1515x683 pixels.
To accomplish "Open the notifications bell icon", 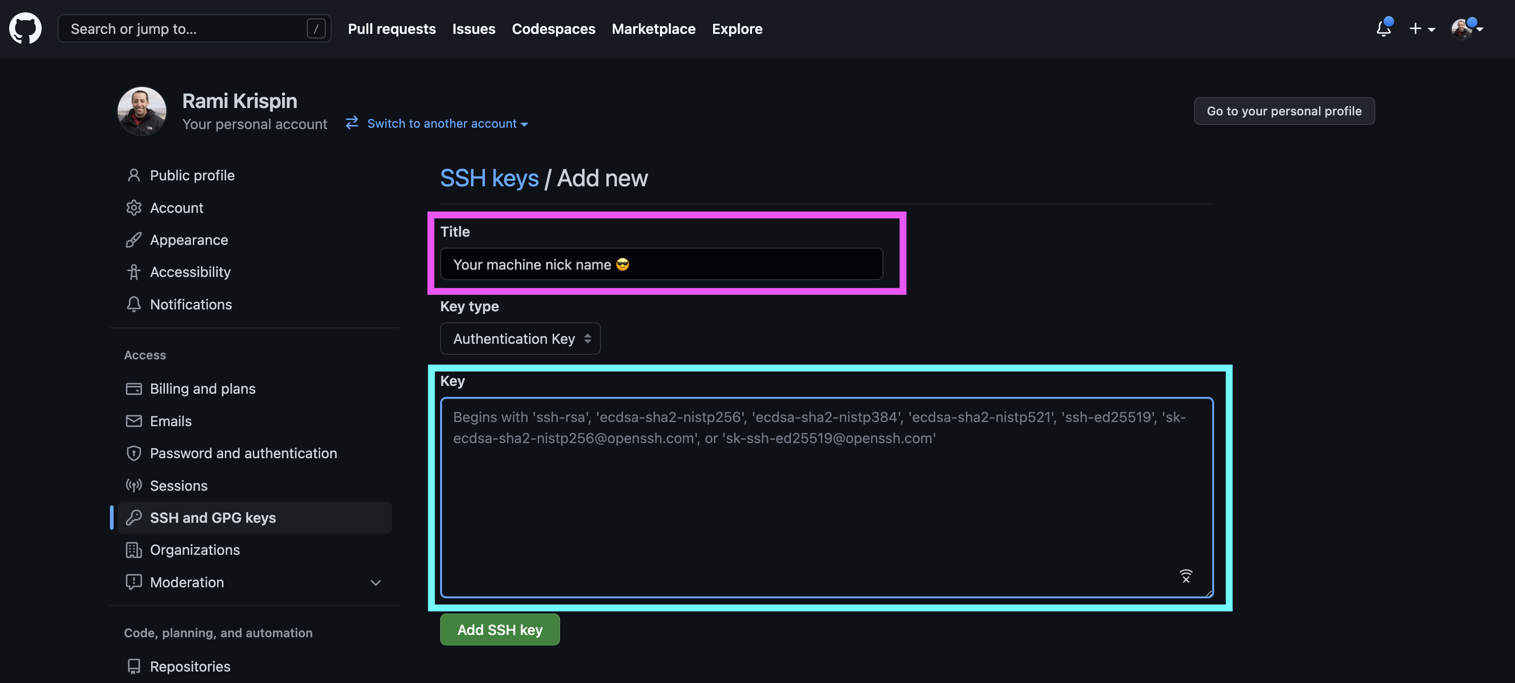I will pyautogui.click(x=1383, y=28).
